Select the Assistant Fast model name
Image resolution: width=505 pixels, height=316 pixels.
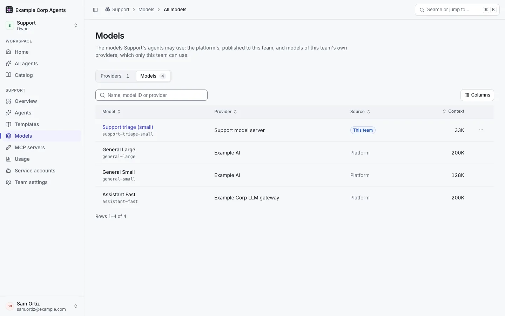click(x=119, y=195)
